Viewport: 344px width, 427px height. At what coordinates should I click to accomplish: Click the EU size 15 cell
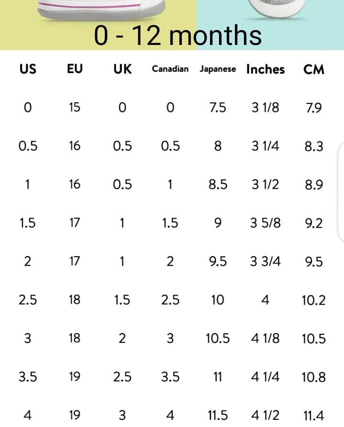point(75,108)
